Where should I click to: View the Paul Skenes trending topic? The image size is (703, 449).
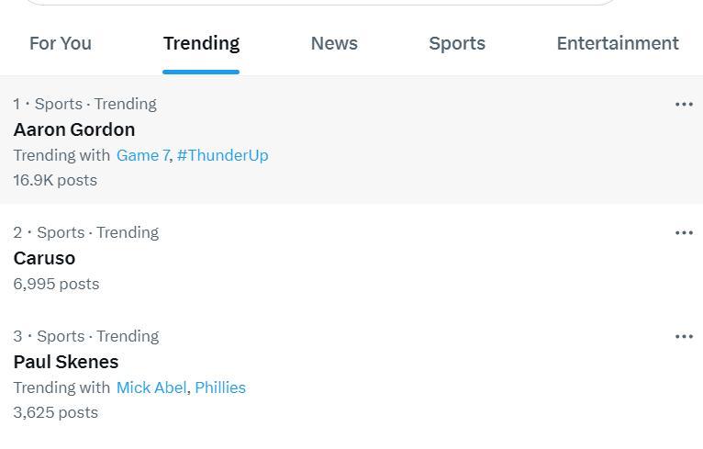tap(66, 362)
